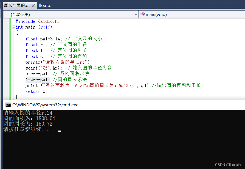Open the 全局范围 scope dropdown

tap(70, 14)
